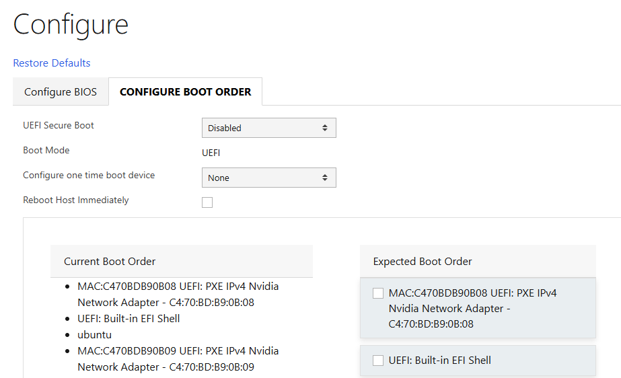Enable the Reboot Host Immediately checkbox
This screenshot has width=621, height=378.
tap(207, 202)
